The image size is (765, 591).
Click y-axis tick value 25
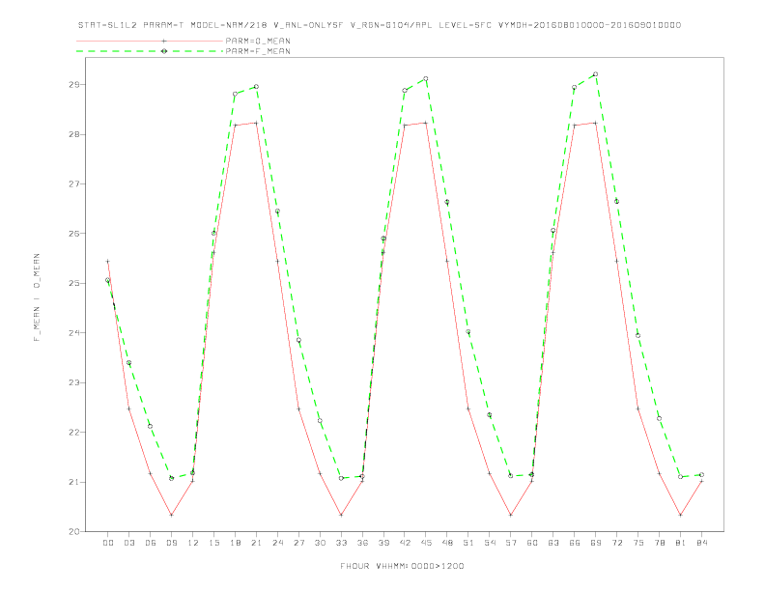[x=74, y=283]
